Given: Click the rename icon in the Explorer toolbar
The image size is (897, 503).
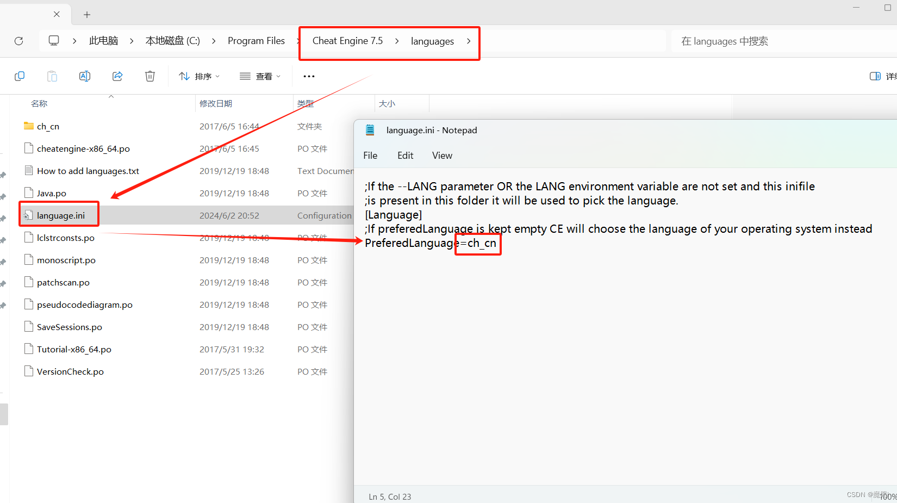Looking at the screenshot, I should click(x=85, y=76).
